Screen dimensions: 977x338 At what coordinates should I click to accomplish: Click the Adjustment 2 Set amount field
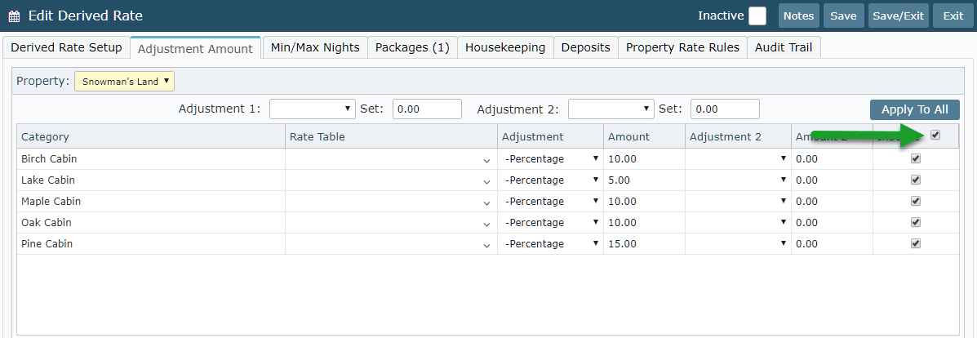pos(726,109)
